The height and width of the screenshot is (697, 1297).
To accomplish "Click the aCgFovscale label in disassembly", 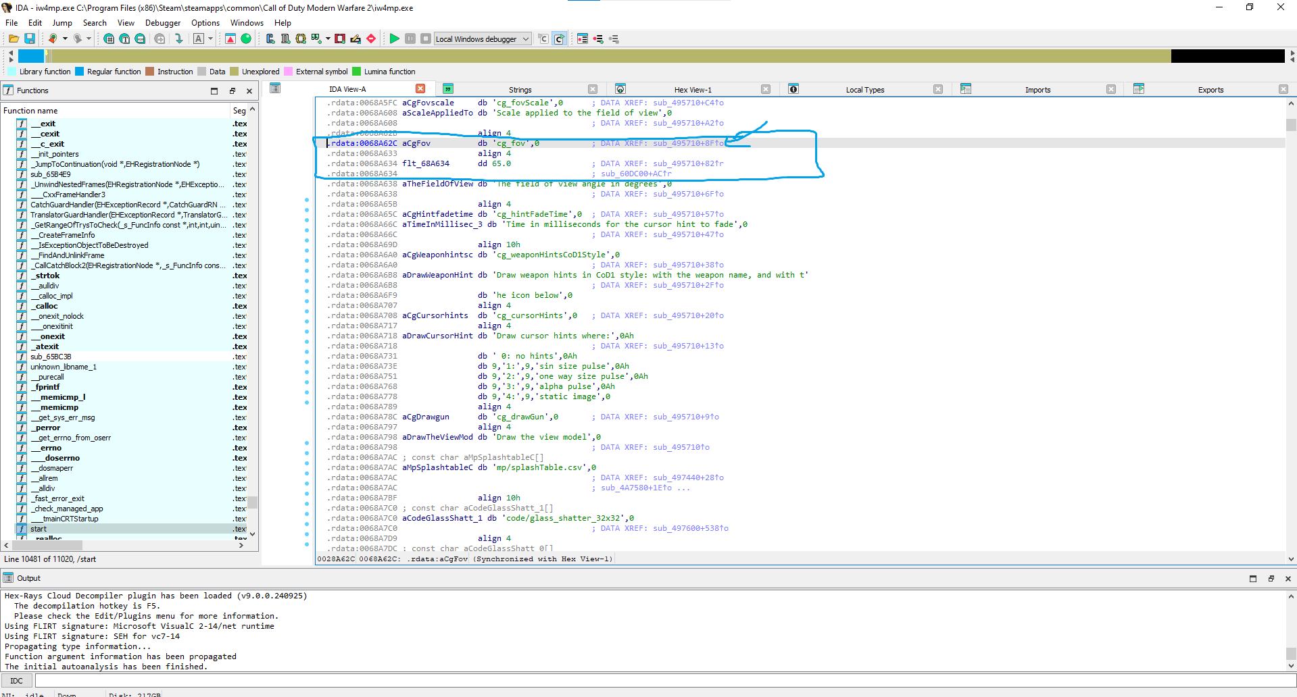I will point(428,103).
